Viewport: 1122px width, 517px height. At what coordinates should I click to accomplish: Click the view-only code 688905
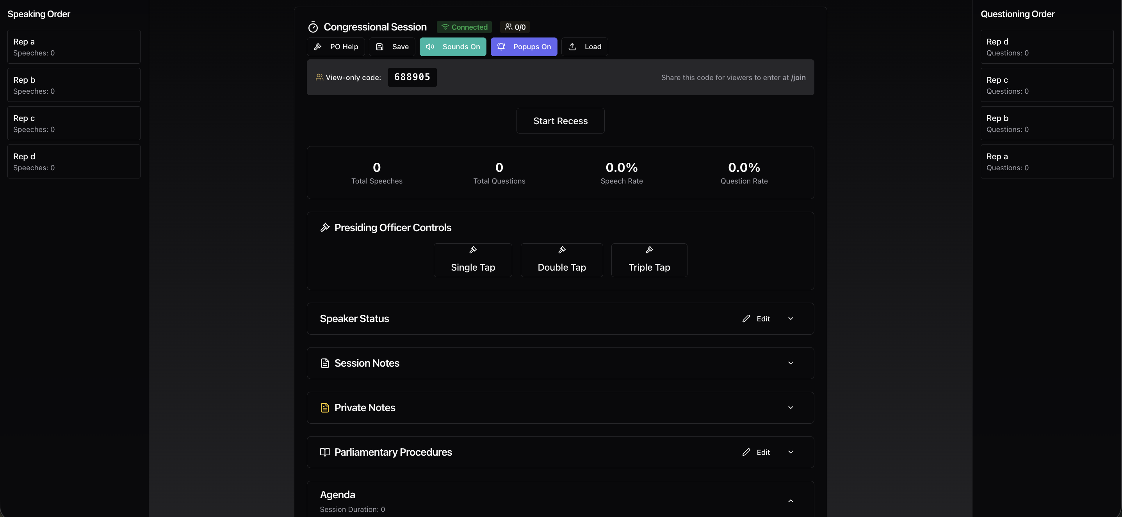coord(411,77)
